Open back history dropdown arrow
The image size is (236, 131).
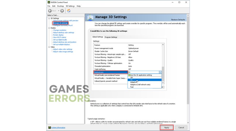(x=58, y=11)
